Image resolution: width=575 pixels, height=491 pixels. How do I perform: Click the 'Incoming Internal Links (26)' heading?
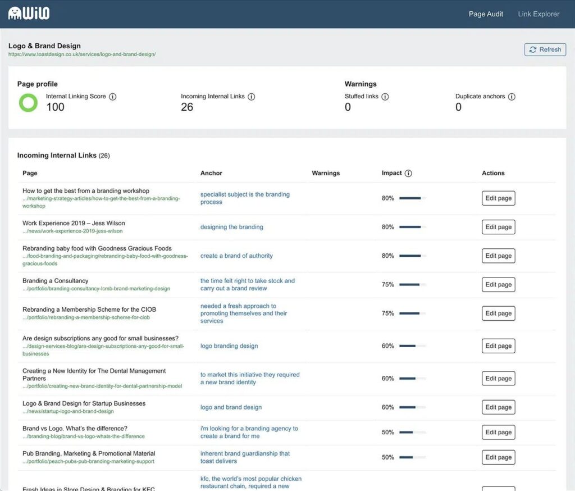(63, 156)
